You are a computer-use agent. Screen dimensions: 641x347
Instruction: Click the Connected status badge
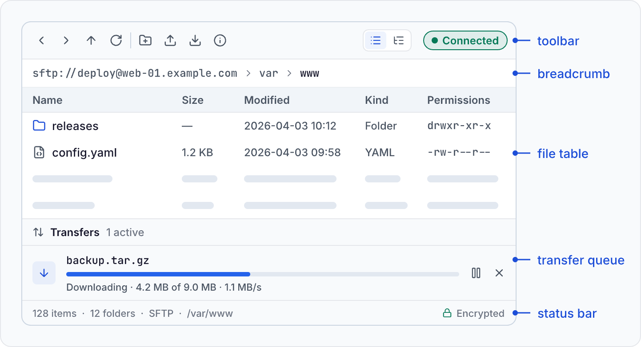click(x=465, y=41)
